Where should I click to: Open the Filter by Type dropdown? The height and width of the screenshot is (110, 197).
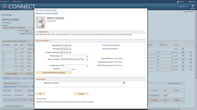point(74,56)
